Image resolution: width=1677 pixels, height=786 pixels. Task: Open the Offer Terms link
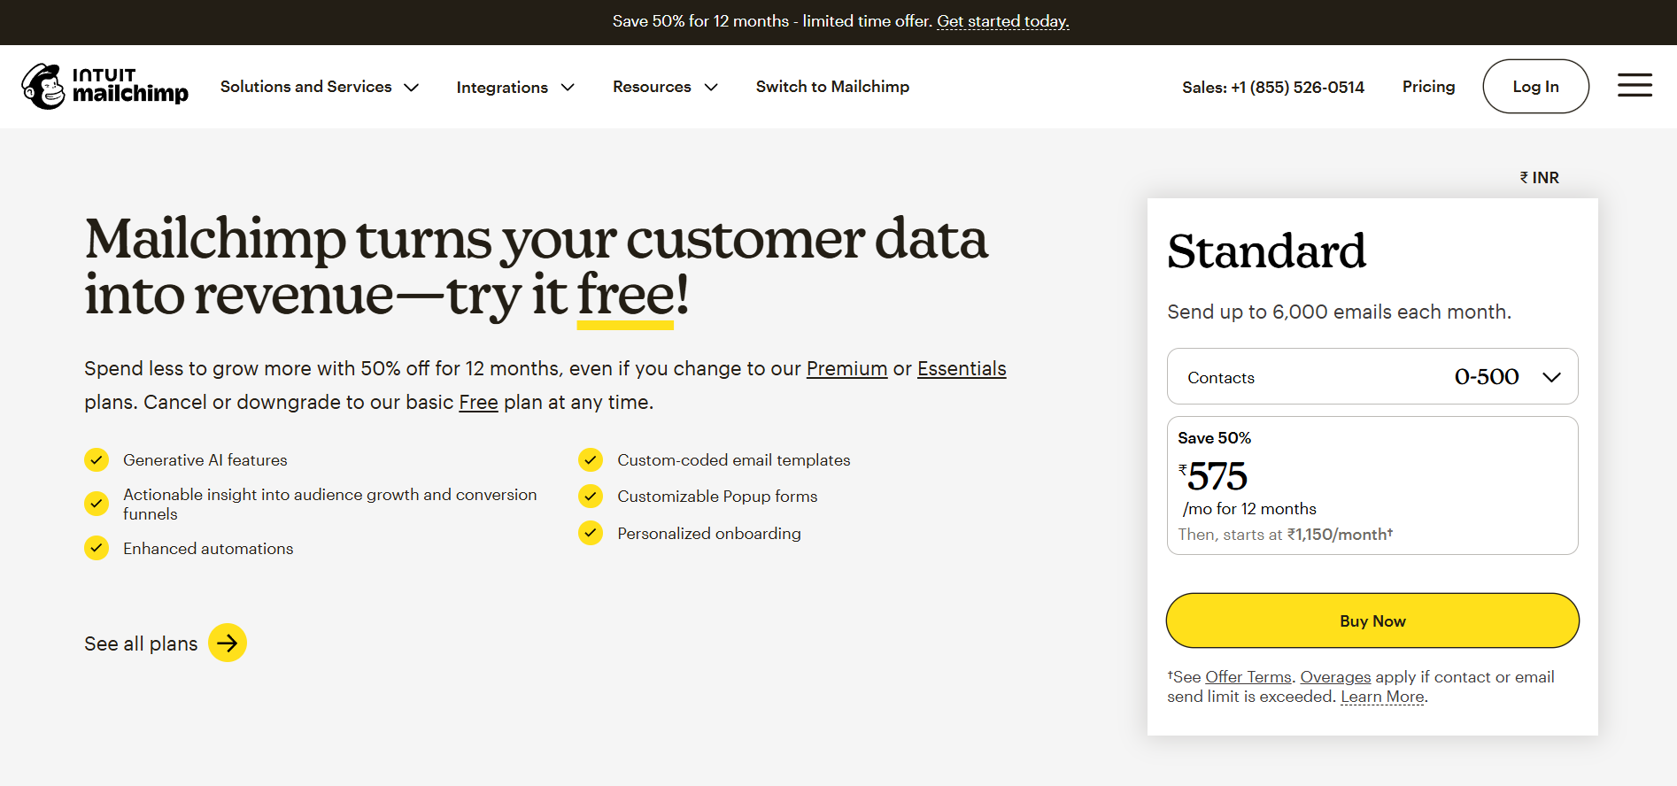point(1248,677)
